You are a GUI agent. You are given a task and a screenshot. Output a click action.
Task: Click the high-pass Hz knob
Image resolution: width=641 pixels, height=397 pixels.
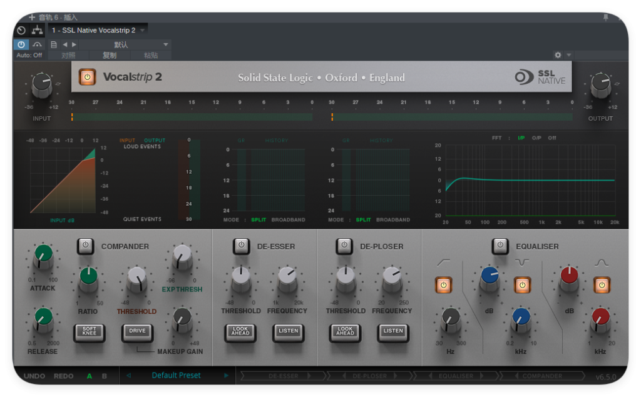click(451, 320)
